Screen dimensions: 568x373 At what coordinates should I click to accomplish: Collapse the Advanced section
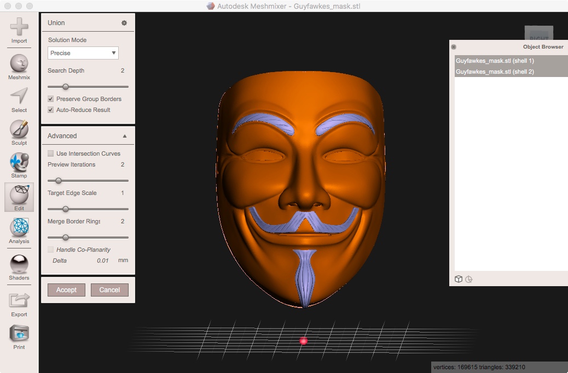(125, 136)
